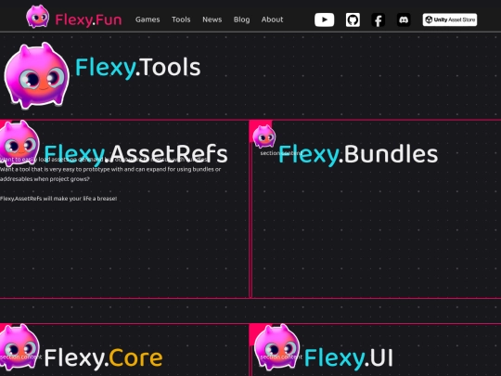This screenshot has width=501, height=376.
Task: Open the Games menu
Action: tap(148, 19)
